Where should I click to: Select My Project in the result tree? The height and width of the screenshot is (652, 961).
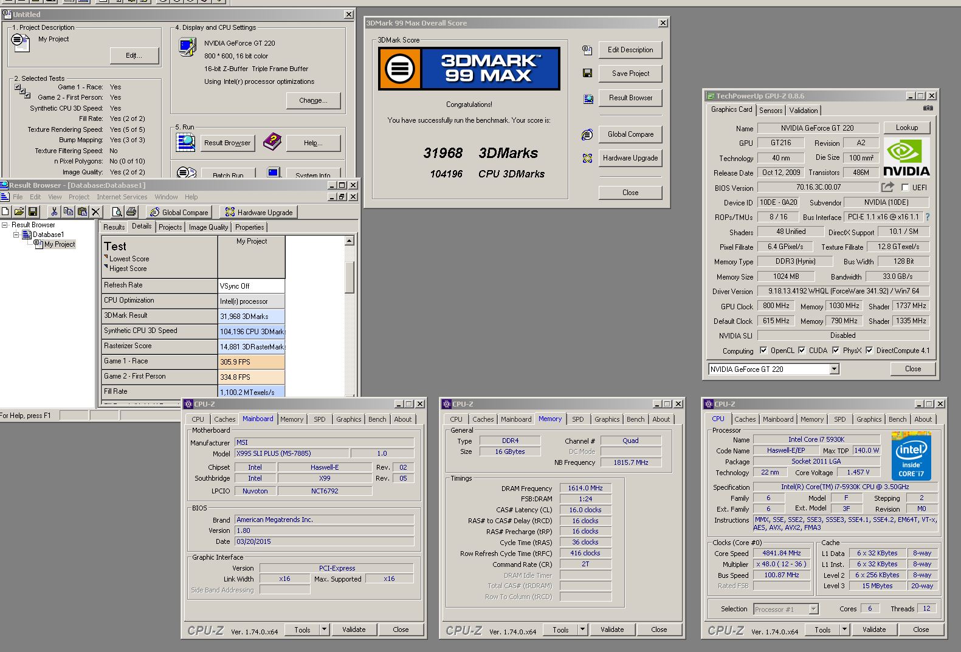(60, 244)
